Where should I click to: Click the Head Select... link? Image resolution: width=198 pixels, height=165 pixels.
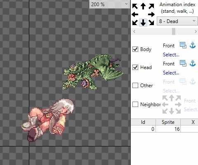[x=171, y=73]
